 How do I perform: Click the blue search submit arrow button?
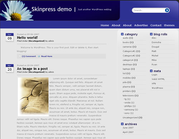167,10
